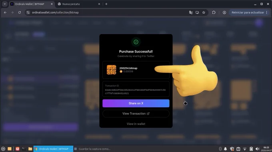Click the translate page icon

(191, 12)
